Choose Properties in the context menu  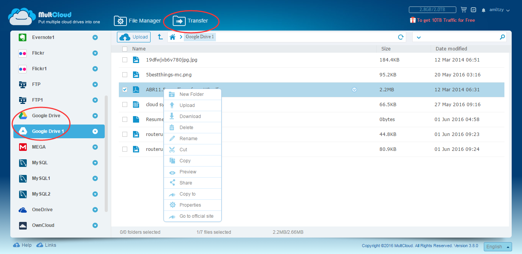[193, 205]
